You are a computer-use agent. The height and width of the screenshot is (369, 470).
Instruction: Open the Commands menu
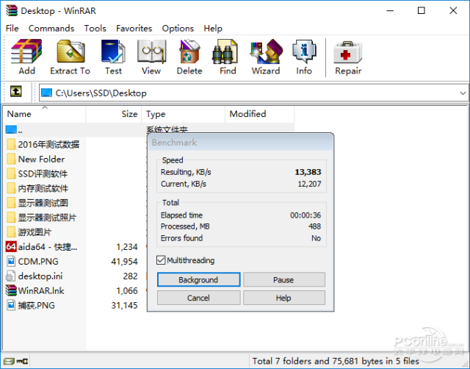(51, 28)
